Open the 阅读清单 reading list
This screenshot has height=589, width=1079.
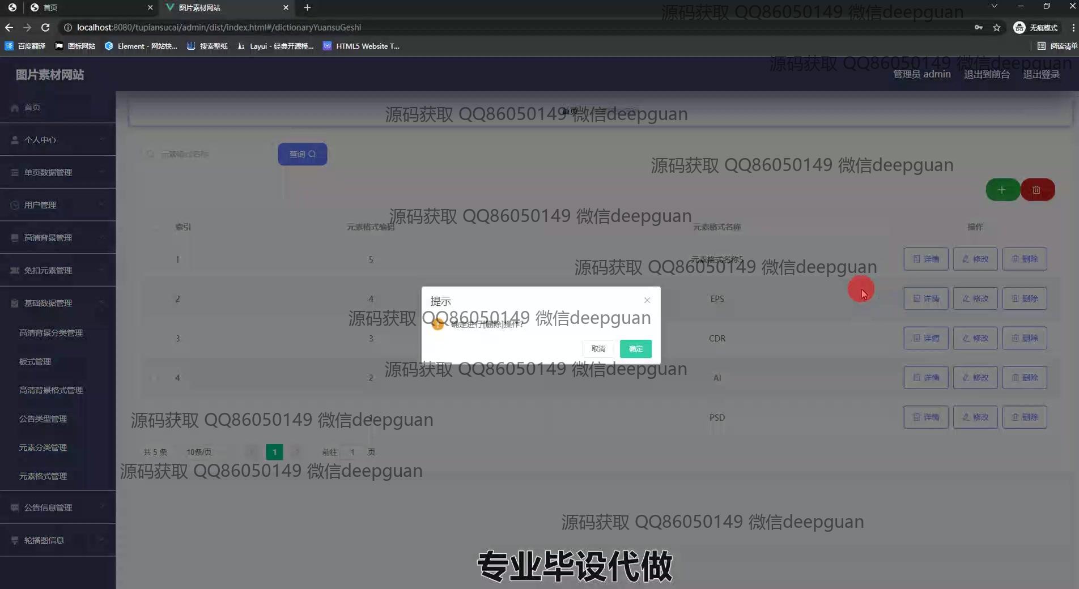click(x=1057, y=46)
